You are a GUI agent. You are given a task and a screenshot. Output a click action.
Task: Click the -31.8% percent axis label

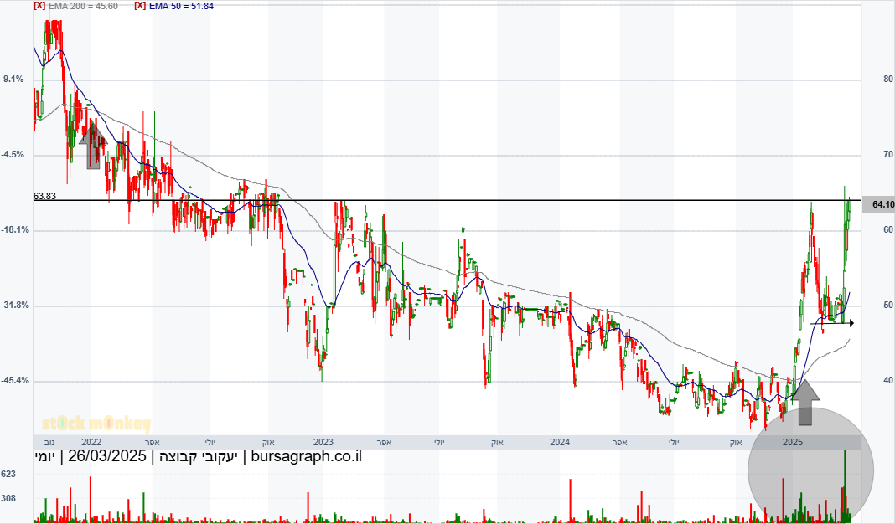point(15,305)
